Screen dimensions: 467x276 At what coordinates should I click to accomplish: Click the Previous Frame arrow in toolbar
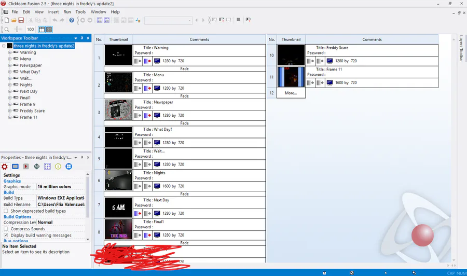point(196,20)
